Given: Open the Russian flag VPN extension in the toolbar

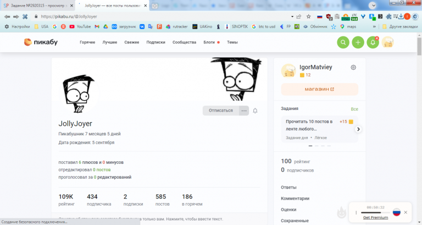Looking at the screenshot, I should (320, 17).
